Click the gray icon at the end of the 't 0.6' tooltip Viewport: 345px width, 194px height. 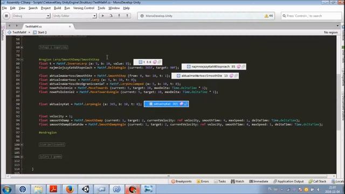pyautogui.click(x=160, y=62)
